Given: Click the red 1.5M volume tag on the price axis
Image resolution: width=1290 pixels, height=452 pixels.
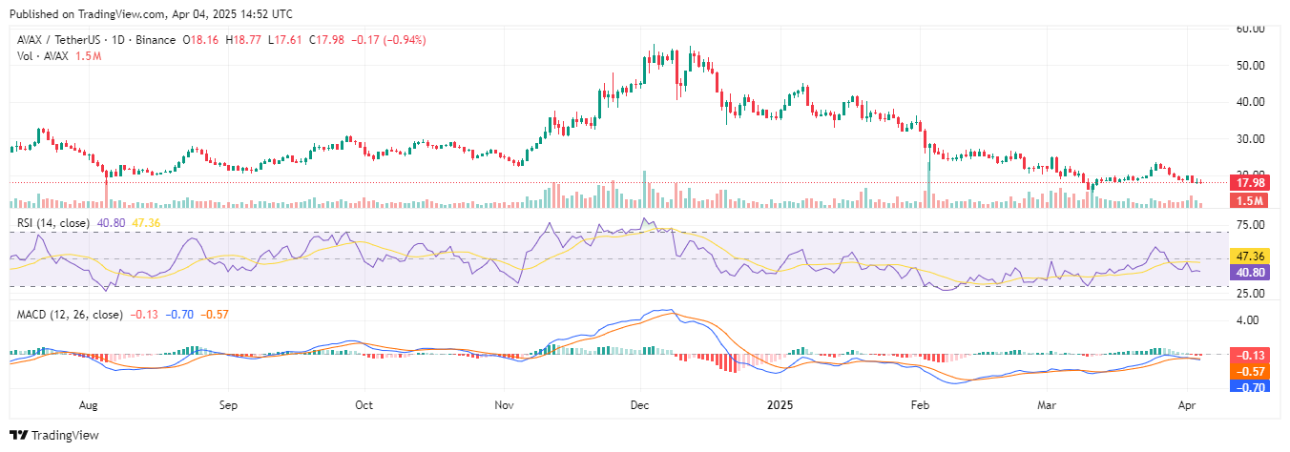Looking at the screenshot, I should point(1250,200).
